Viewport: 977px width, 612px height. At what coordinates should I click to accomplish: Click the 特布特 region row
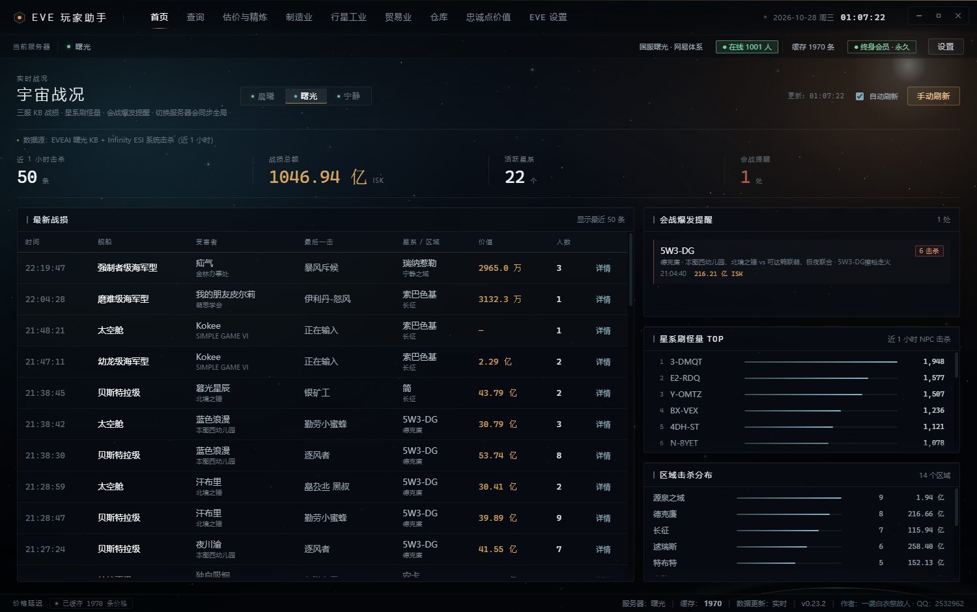[799, 563]
